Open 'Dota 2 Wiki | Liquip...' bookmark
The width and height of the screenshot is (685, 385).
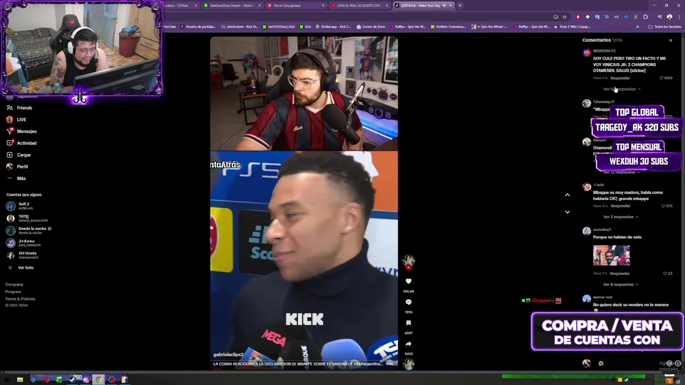(572, 26)
